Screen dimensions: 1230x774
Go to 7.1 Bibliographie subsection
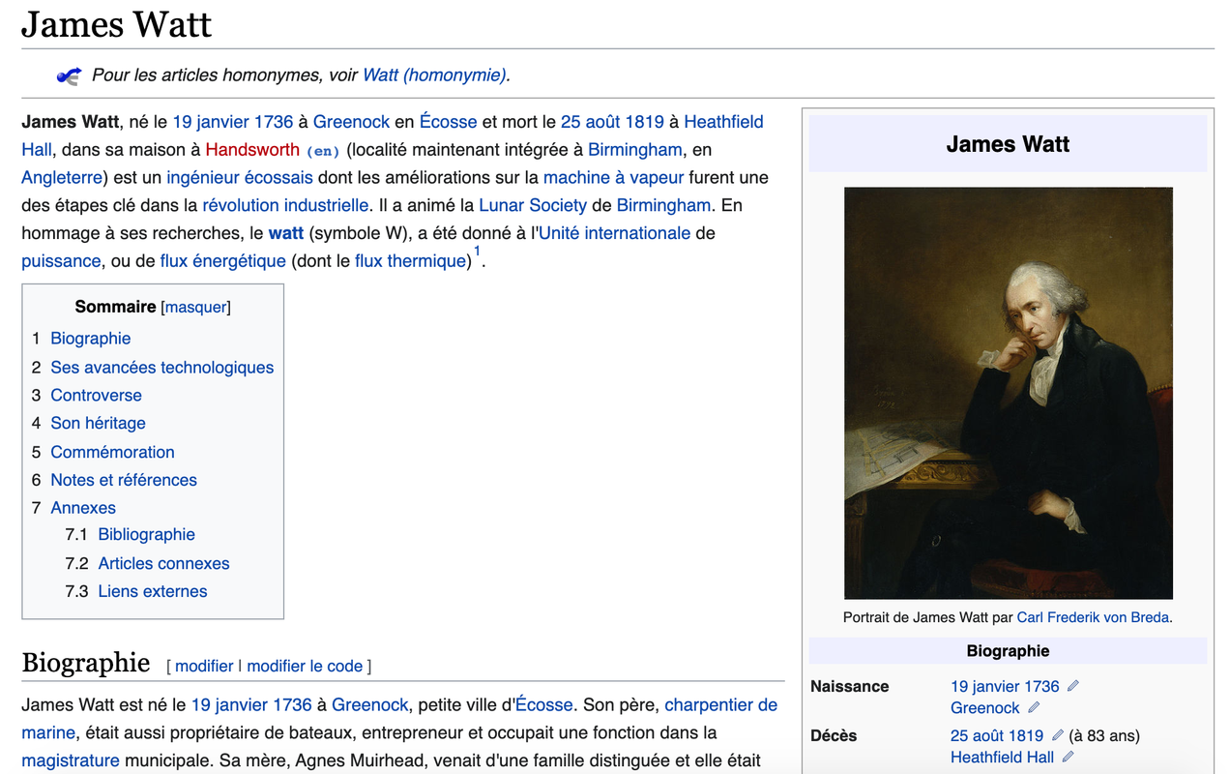coord(147,535)
